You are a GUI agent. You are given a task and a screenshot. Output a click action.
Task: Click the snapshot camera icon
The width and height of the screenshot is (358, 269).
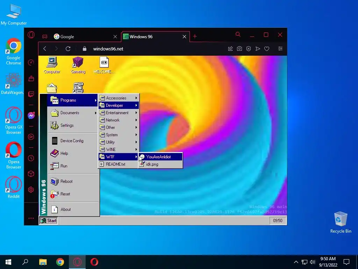point(239,49)
